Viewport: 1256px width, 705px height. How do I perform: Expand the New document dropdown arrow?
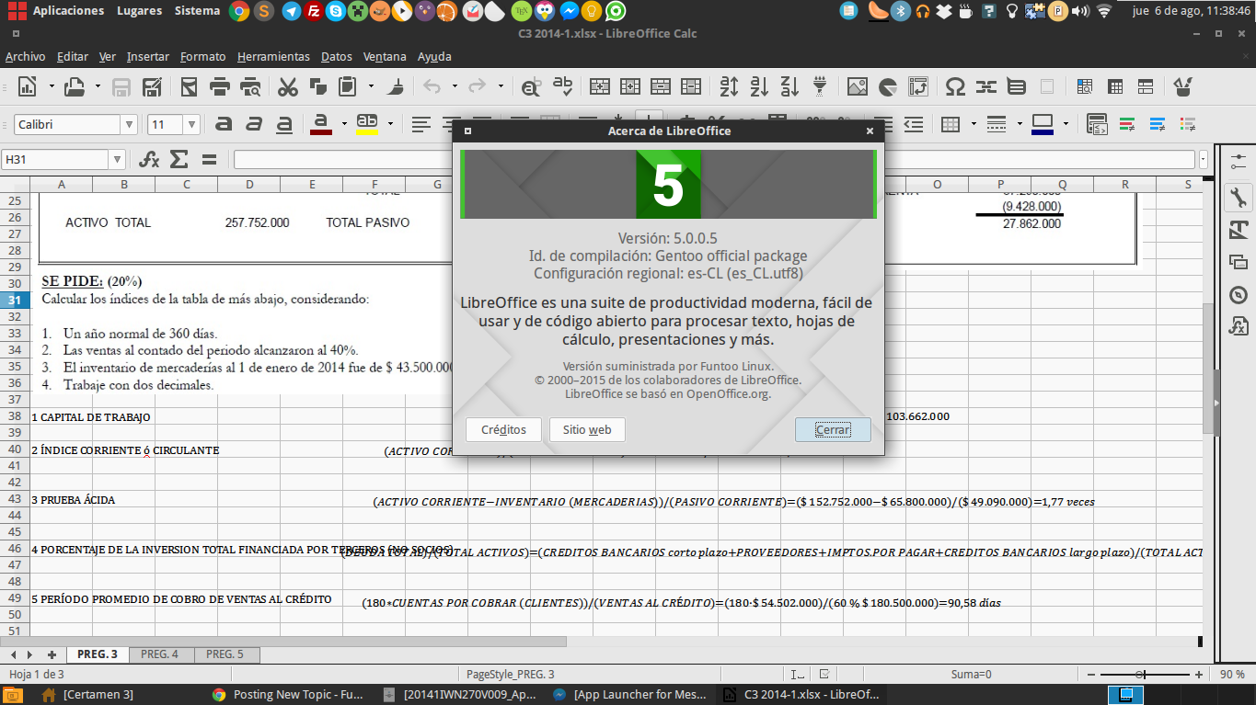tap(52, 87)
